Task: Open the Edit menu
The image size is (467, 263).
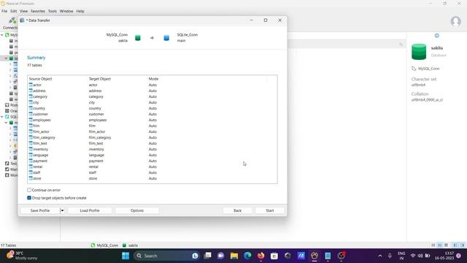Action: [x=14, y=11]
